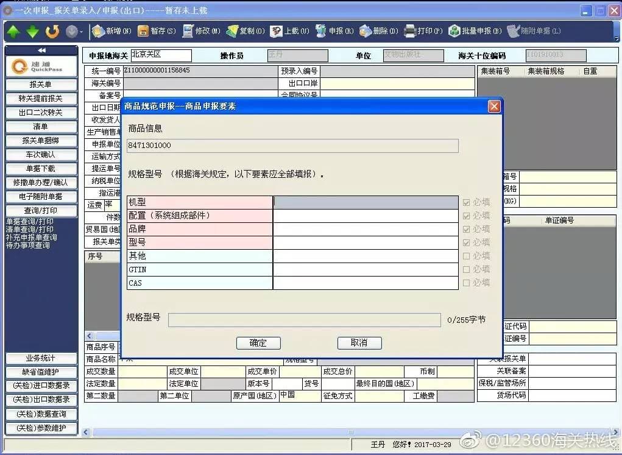
Task: Click the 上载 (Upload) toolbar icon
Action: [277, 31]
